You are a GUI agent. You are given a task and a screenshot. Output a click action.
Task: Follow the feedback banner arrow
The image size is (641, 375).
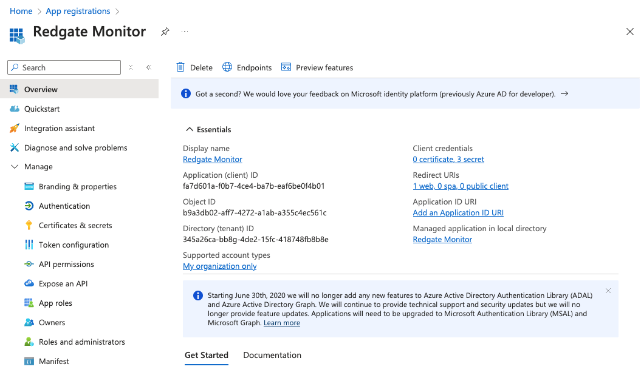coord(564,94)
